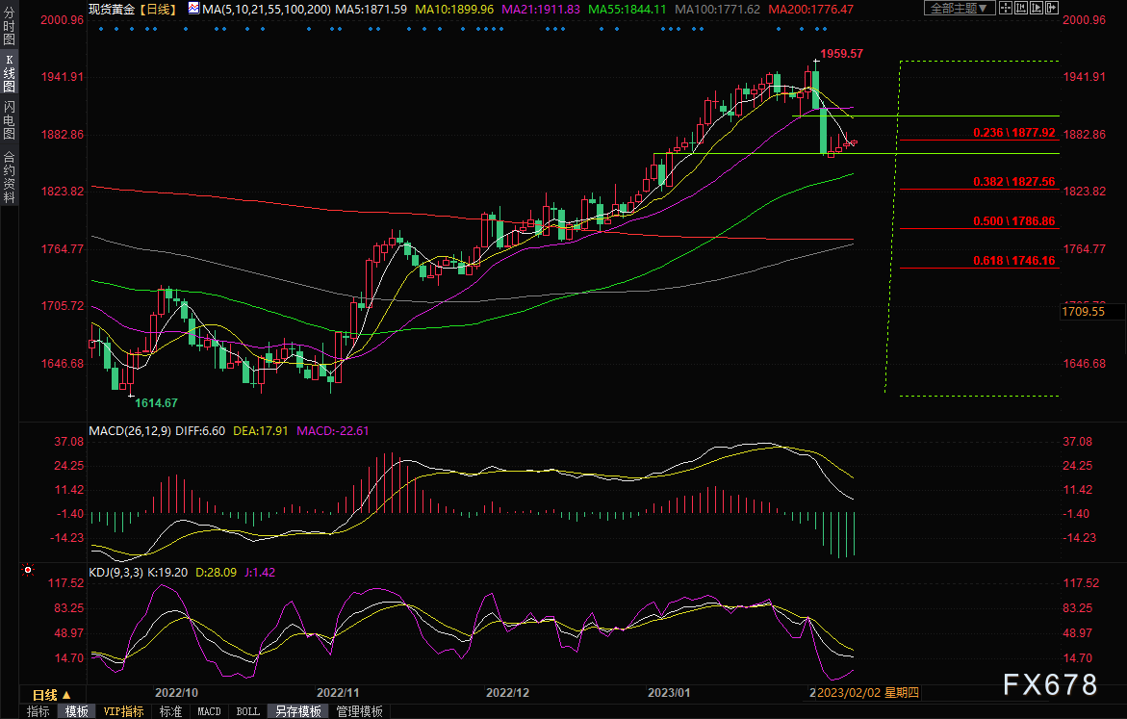The height and width of the screenshot is (719, 1127).
Task: Click the chart play axis icon
Action: (1037, 9)
